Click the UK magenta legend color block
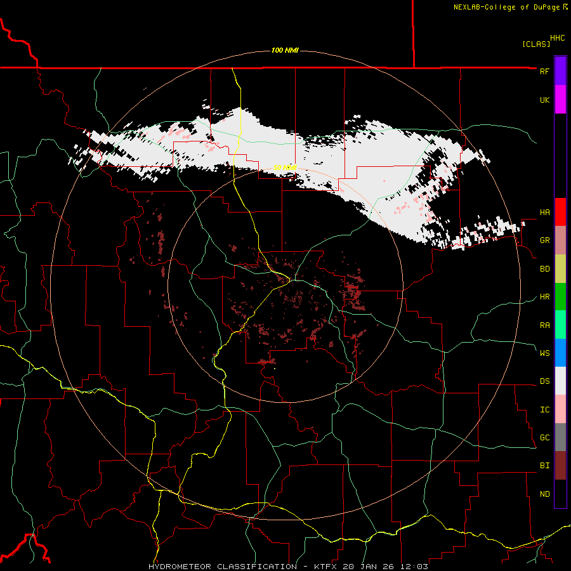 click(x=560, y=100)
